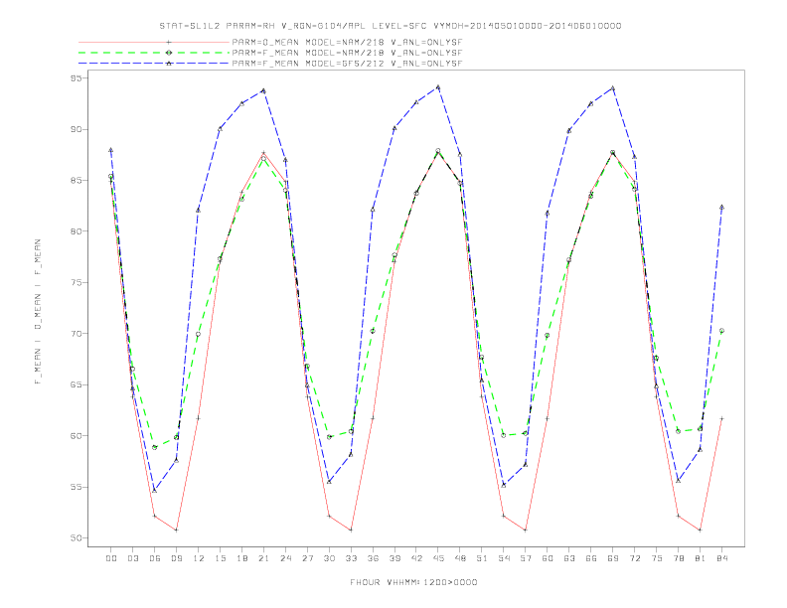Select legend entry PARM=O_MEAN MODEL=NAM/218

[x=347, y=42]
